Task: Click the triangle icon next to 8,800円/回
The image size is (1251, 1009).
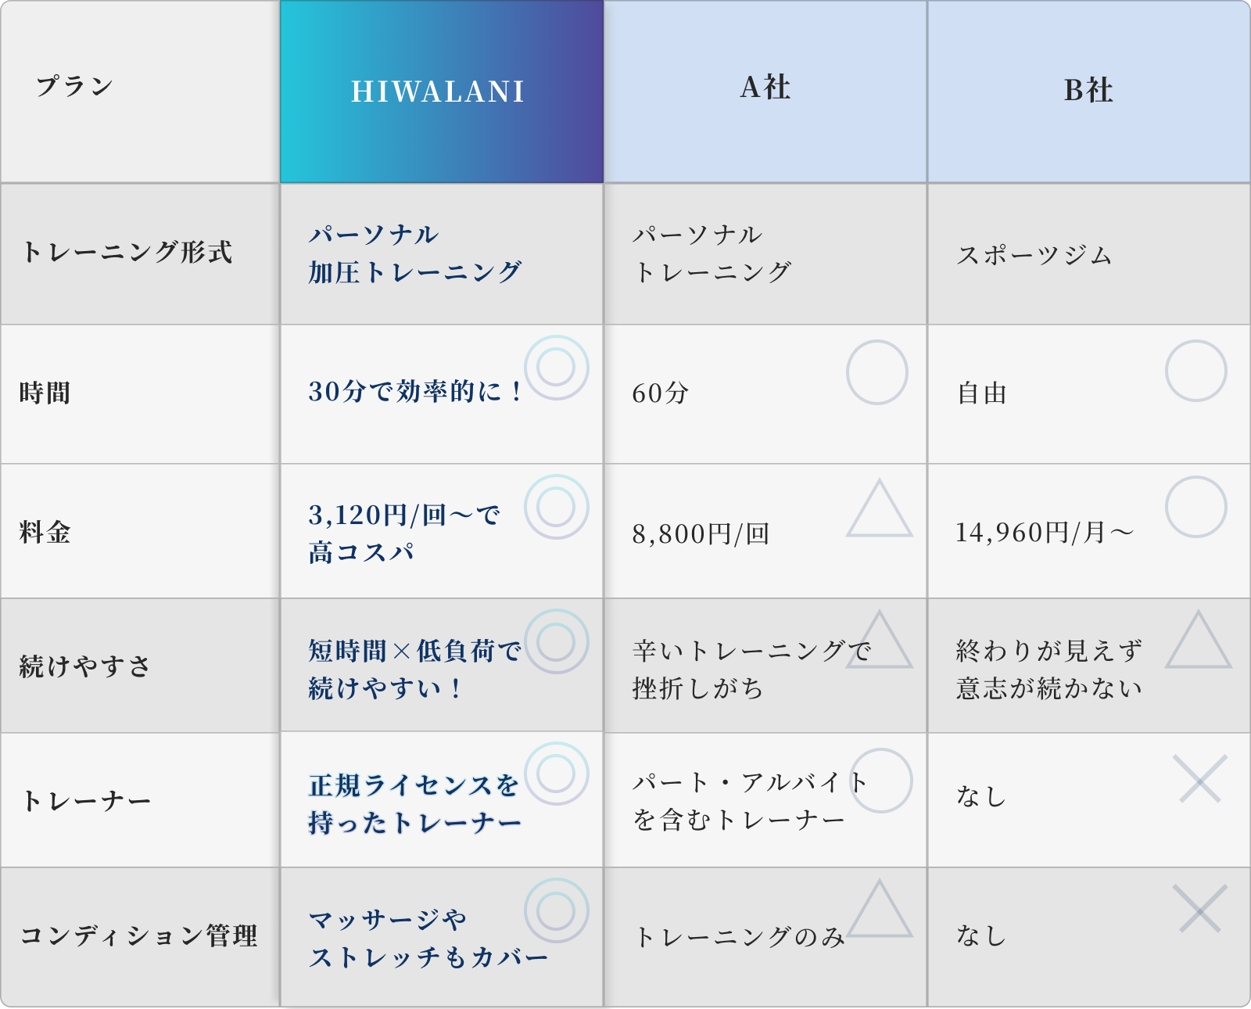Action: tap(880, 508)
